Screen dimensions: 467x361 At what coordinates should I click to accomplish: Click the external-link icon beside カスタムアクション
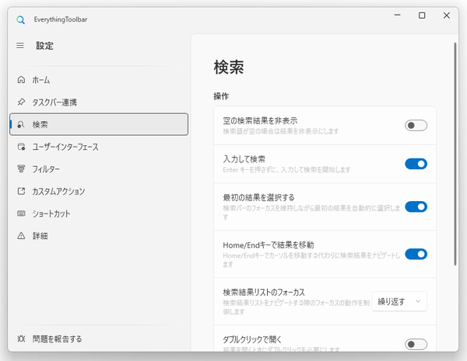tap(21, 191)
